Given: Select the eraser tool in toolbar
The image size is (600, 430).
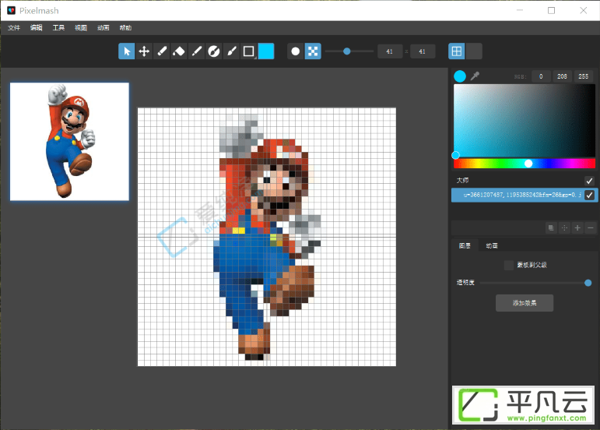Looking at the screenshot, I should point(162,51).
